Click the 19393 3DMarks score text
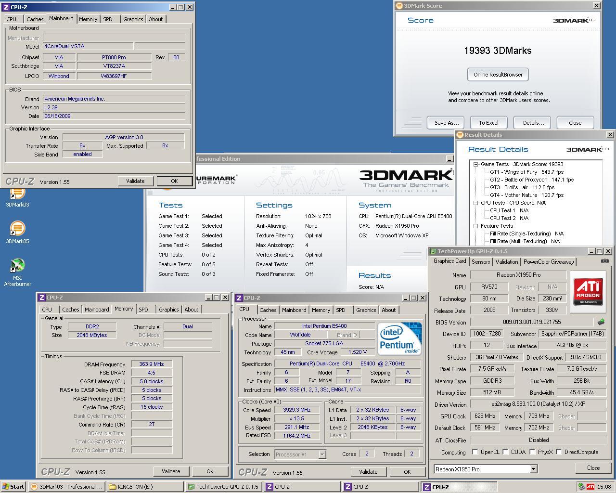The height and width of the screenshot is (493, 616). tap(498, 51)
